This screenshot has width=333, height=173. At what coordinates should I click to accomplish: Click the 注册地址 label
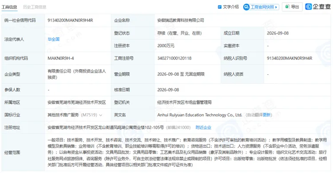pyautogui.click(x=12, y=127)
